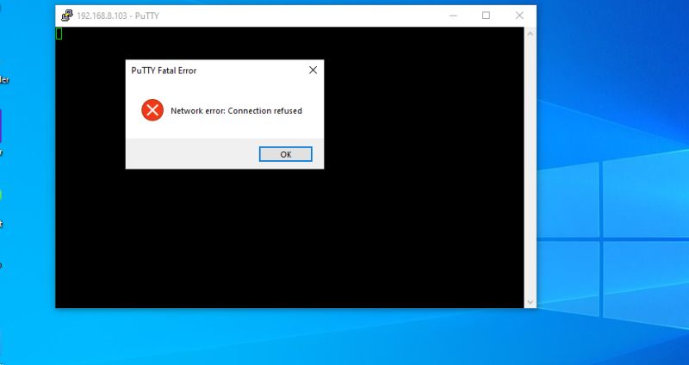
Task: Click the red error icon in dialog
Action: click(x=152, y=110)
